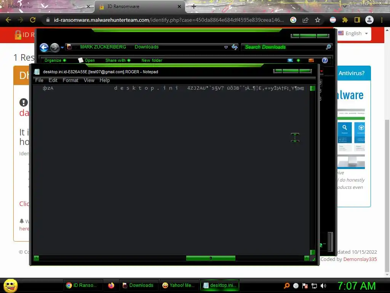The height and width of the screenshot is (293, 390).
Task: Open Notepad File menu
Action: pos(39,80)
